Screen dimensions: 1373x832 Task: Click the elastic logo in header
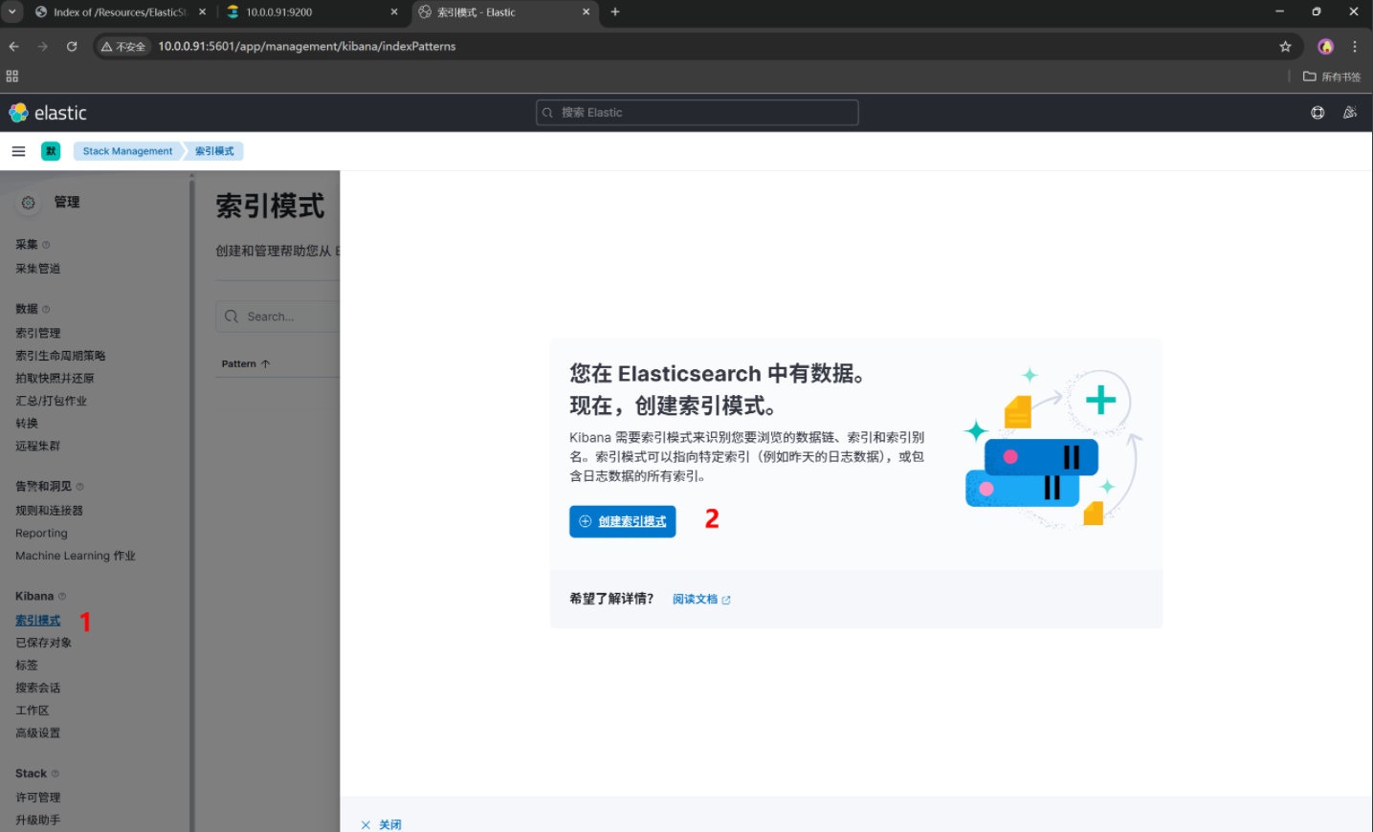(x=48, y=113)
